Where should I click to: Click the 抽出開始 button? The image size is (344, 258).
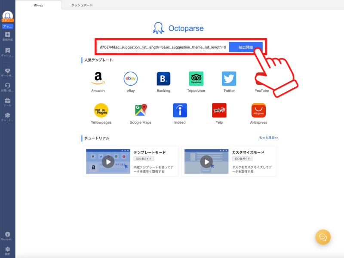pyautogui.click(x=246, y=47)
